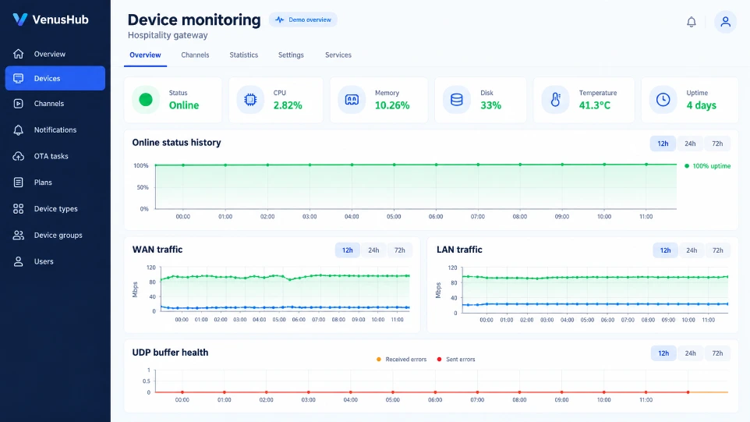Click the 06:00 data point on UDP buffer chart
Viewport: 750px width, 422px height.
[x=435, y=392]
